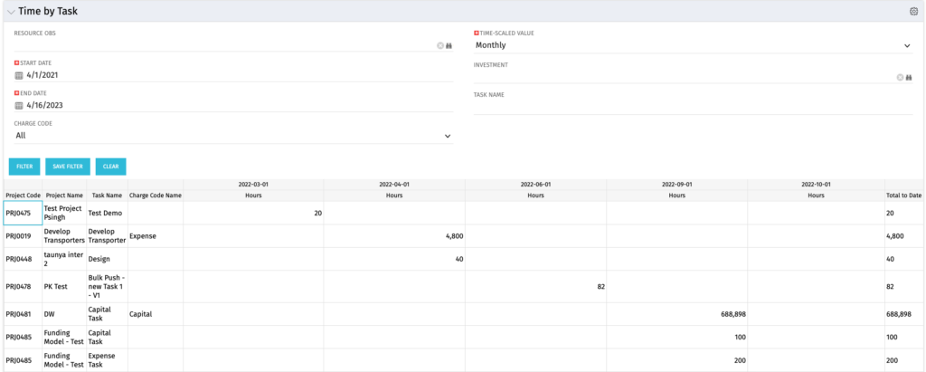
Task: Select project code PRJ0478 cell
Action: 23,286
